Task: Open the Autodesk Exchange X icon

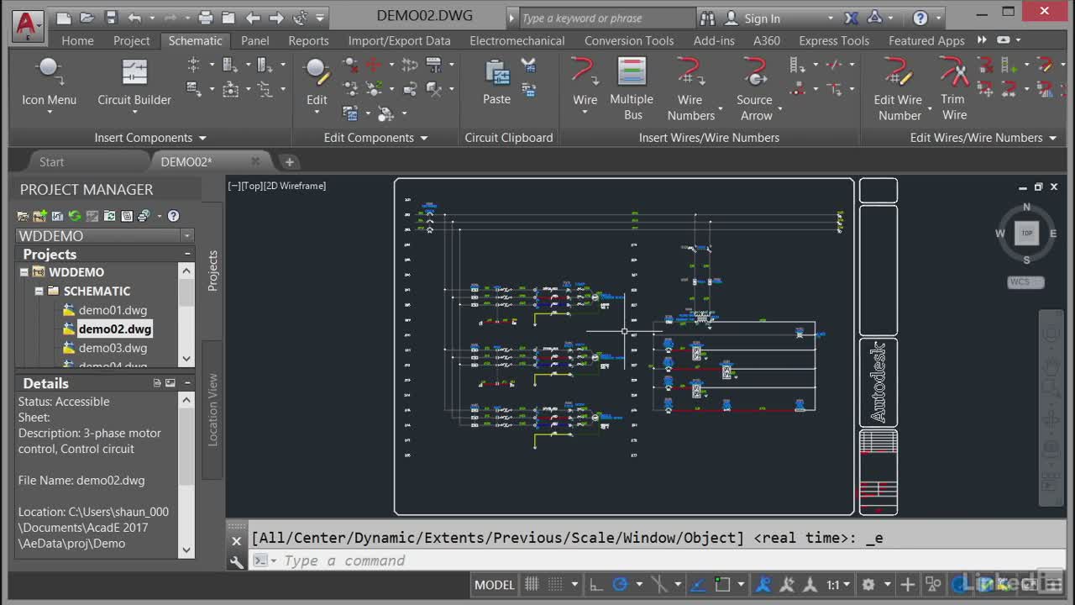Action: 851,18
